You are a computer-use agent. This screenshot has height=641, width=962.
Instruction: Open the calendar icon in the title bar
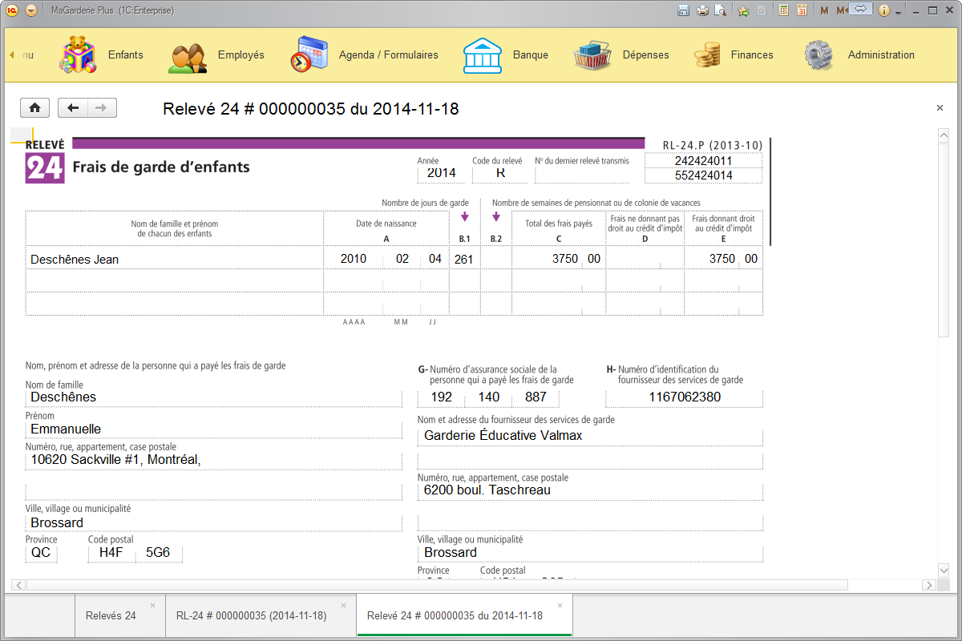[802, 8]
